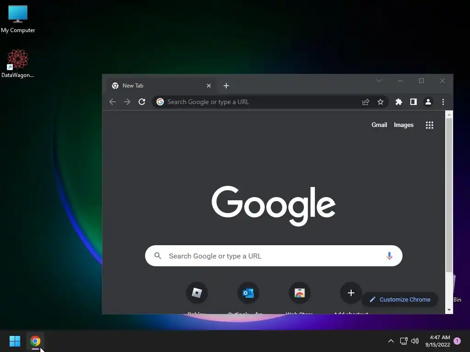Open the Web Store shortcut tile

(299, 293)
